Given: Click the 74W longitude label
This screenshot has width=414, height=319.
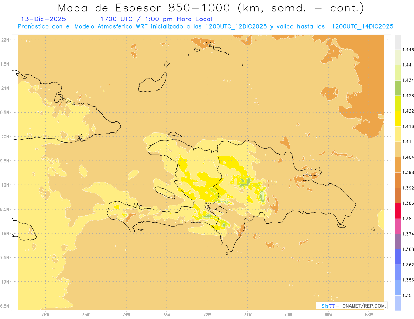Looking at the screenshot, I should pyautogui.click(x=126, y=314).
